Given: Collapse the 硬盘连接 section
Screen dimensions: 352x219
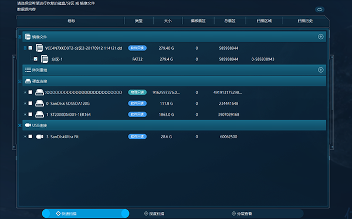Looking at the screenshot, I should (20, 81).
